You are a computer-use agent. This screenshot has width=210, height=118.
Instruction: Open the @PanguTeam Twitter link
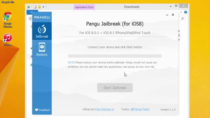[140, 109]
